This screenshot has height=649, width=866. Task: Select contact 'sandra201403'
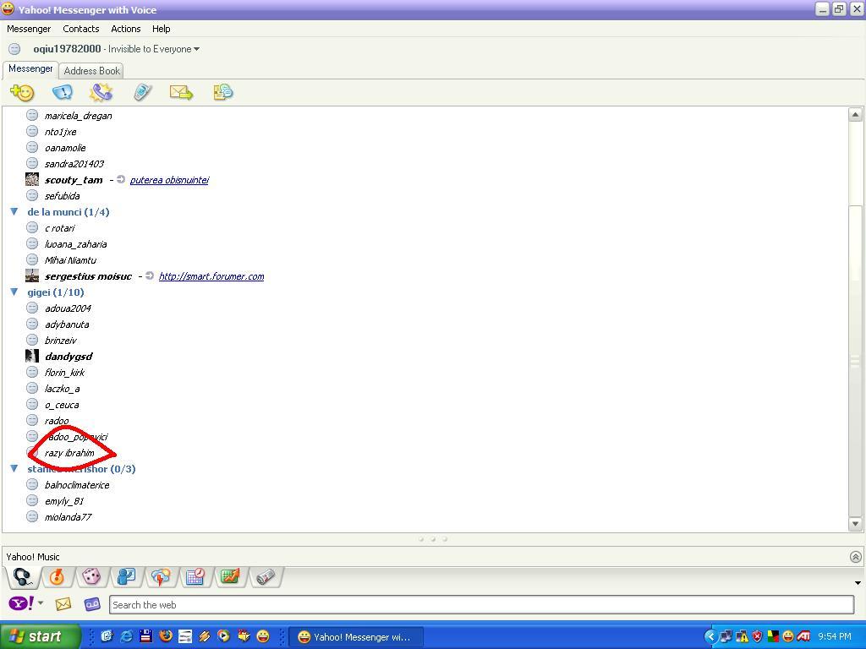pyautogui.click(x=74, y=164)
